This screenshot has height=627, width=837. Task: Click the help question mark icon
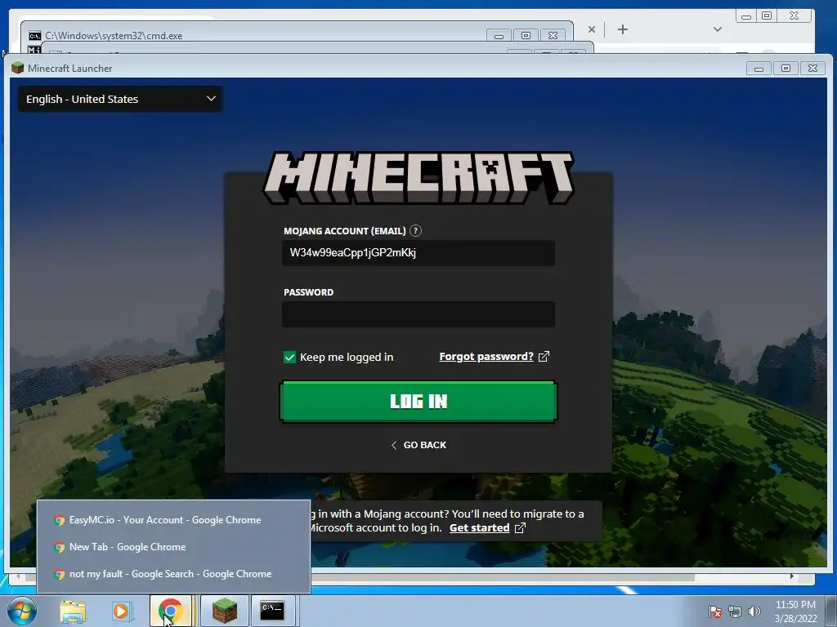pyautogui.click(x=415, y=231)
